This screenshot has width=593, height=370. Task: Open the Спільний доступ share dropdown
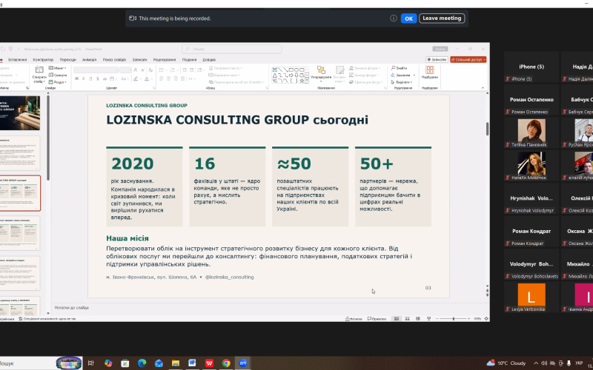(468, 60)
